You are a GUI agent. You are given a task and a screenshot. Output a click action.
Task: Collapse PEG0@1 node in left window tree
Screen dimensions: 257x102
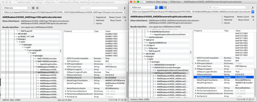[x=17, y=39]
